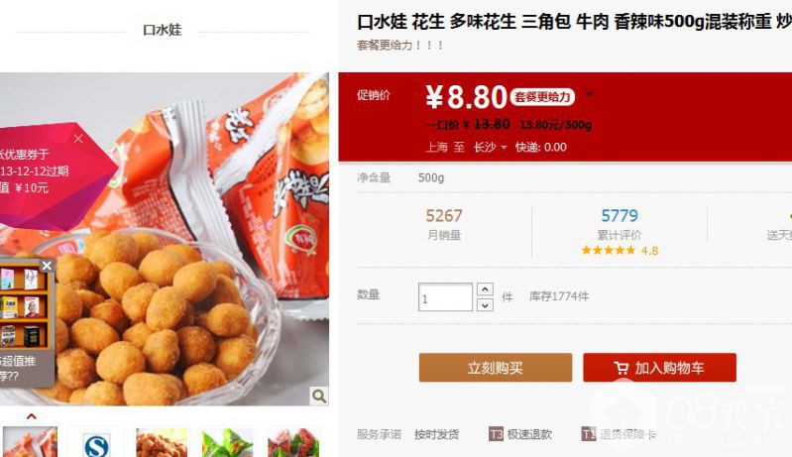Viewport: 792px width, 457px height.
Task: Increase quantity with the up stepper
Action: click(485, 289)
